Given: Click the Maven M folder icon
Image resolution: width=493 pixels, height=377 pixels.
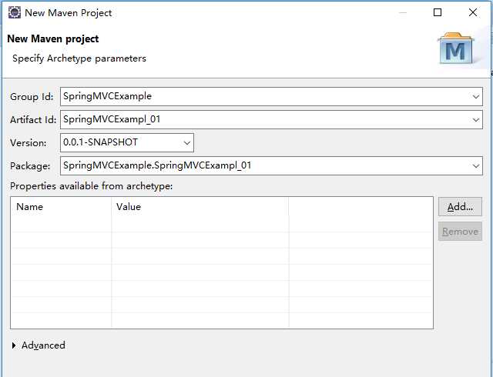Looking at the screenshot, I should pyautogui.click(x=455, y=48).
